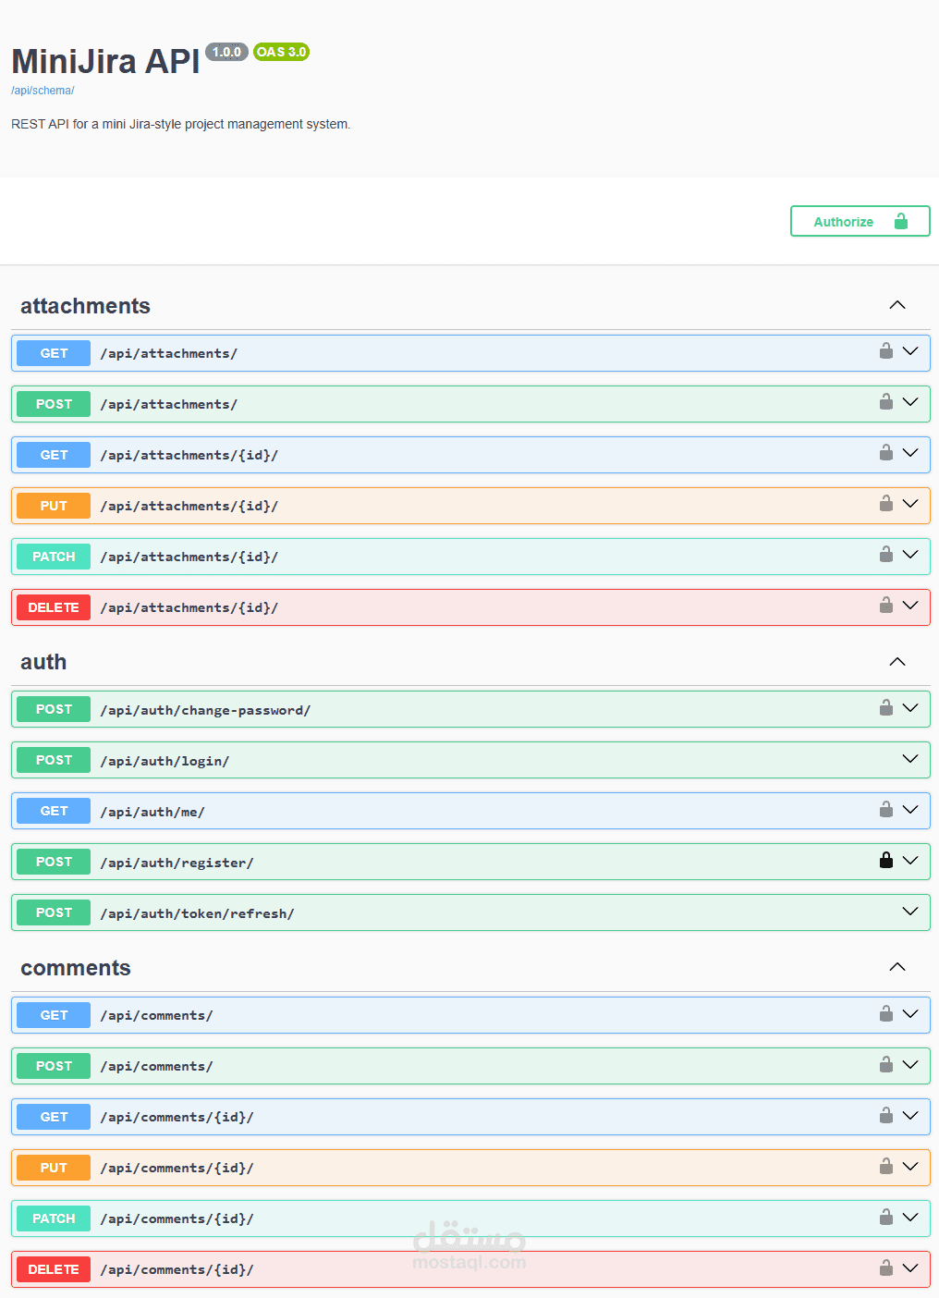Collapse the comments section
Image resolution: width=939 pixels, height=1298 pixels.
(x=897, y=967)
